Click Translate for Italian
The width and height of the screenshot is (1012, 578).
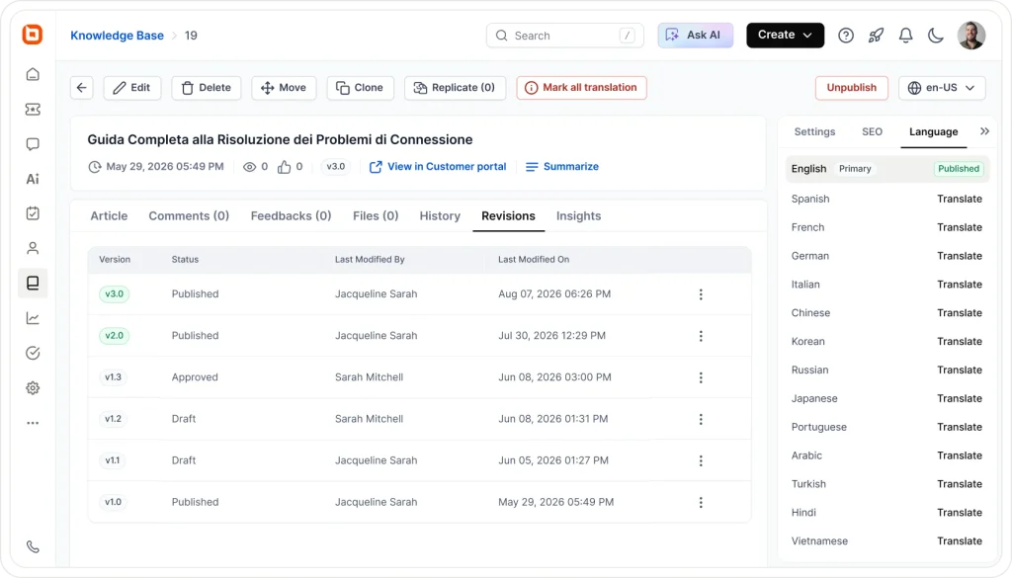coord(959,285)
